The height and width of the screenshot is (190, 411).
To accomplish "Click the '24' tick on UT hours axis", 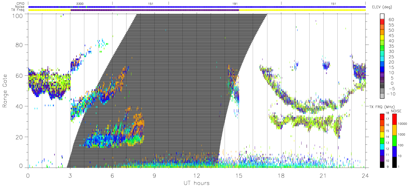I will (365, 176).
